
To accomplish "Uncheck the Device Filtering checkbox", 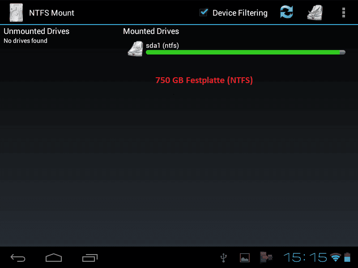I will tap(204, 13).
